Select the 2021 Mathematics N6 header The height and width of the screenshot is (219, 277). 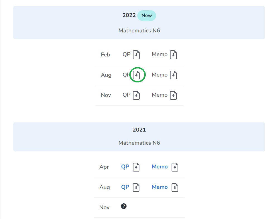point(139,143)
